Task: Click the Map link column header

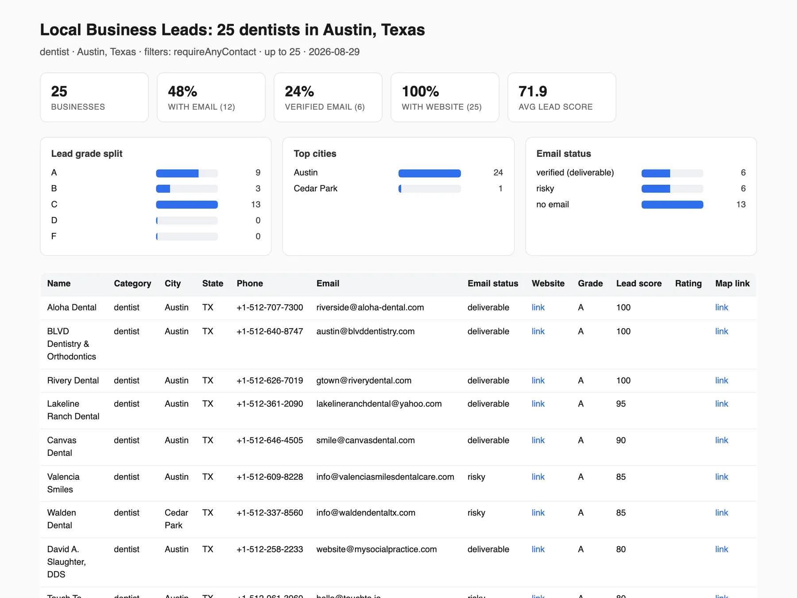Action: pos(732,283)
